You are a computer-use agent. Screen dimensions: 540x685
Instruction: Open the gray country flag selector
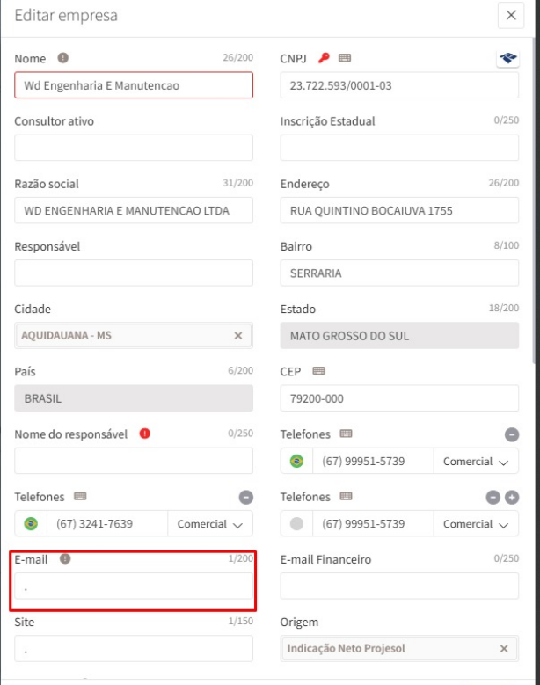coord(296,524)
